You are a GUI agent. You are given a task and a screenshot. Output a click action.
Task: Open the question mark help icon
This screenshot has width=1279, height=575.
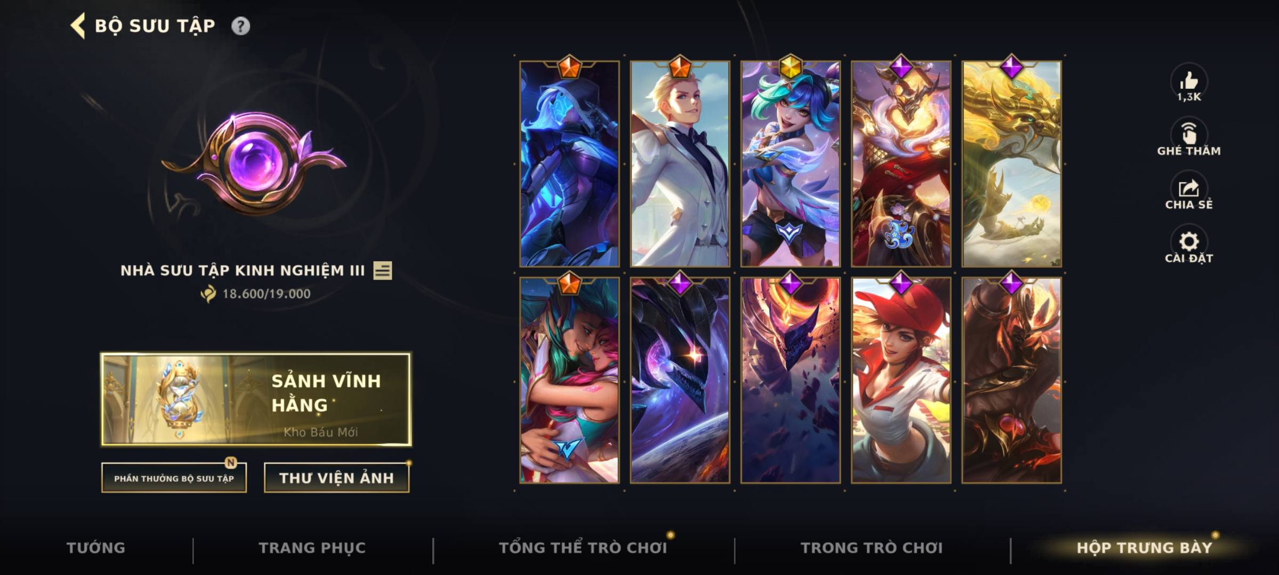(240, 26)
